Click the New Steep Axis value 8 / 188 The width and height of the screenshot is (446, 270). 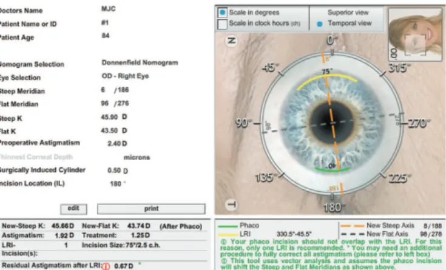(x=433, y=226)
